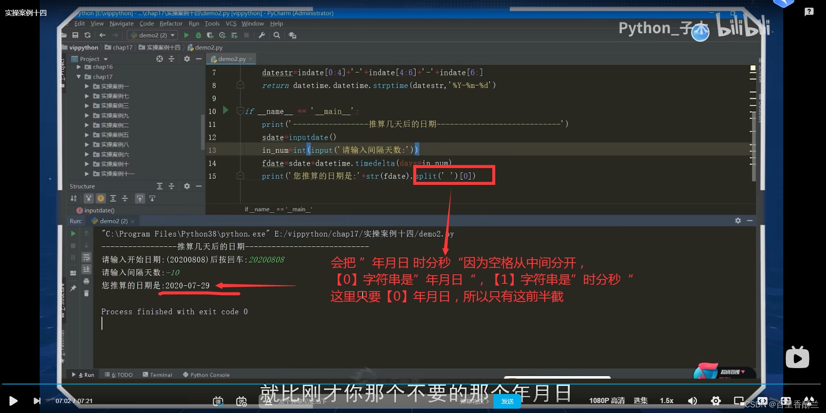The width and height of the screenshot is (826, 413).
Task: Toggle show inherited filter in Structure
Action: coord(89,198)
